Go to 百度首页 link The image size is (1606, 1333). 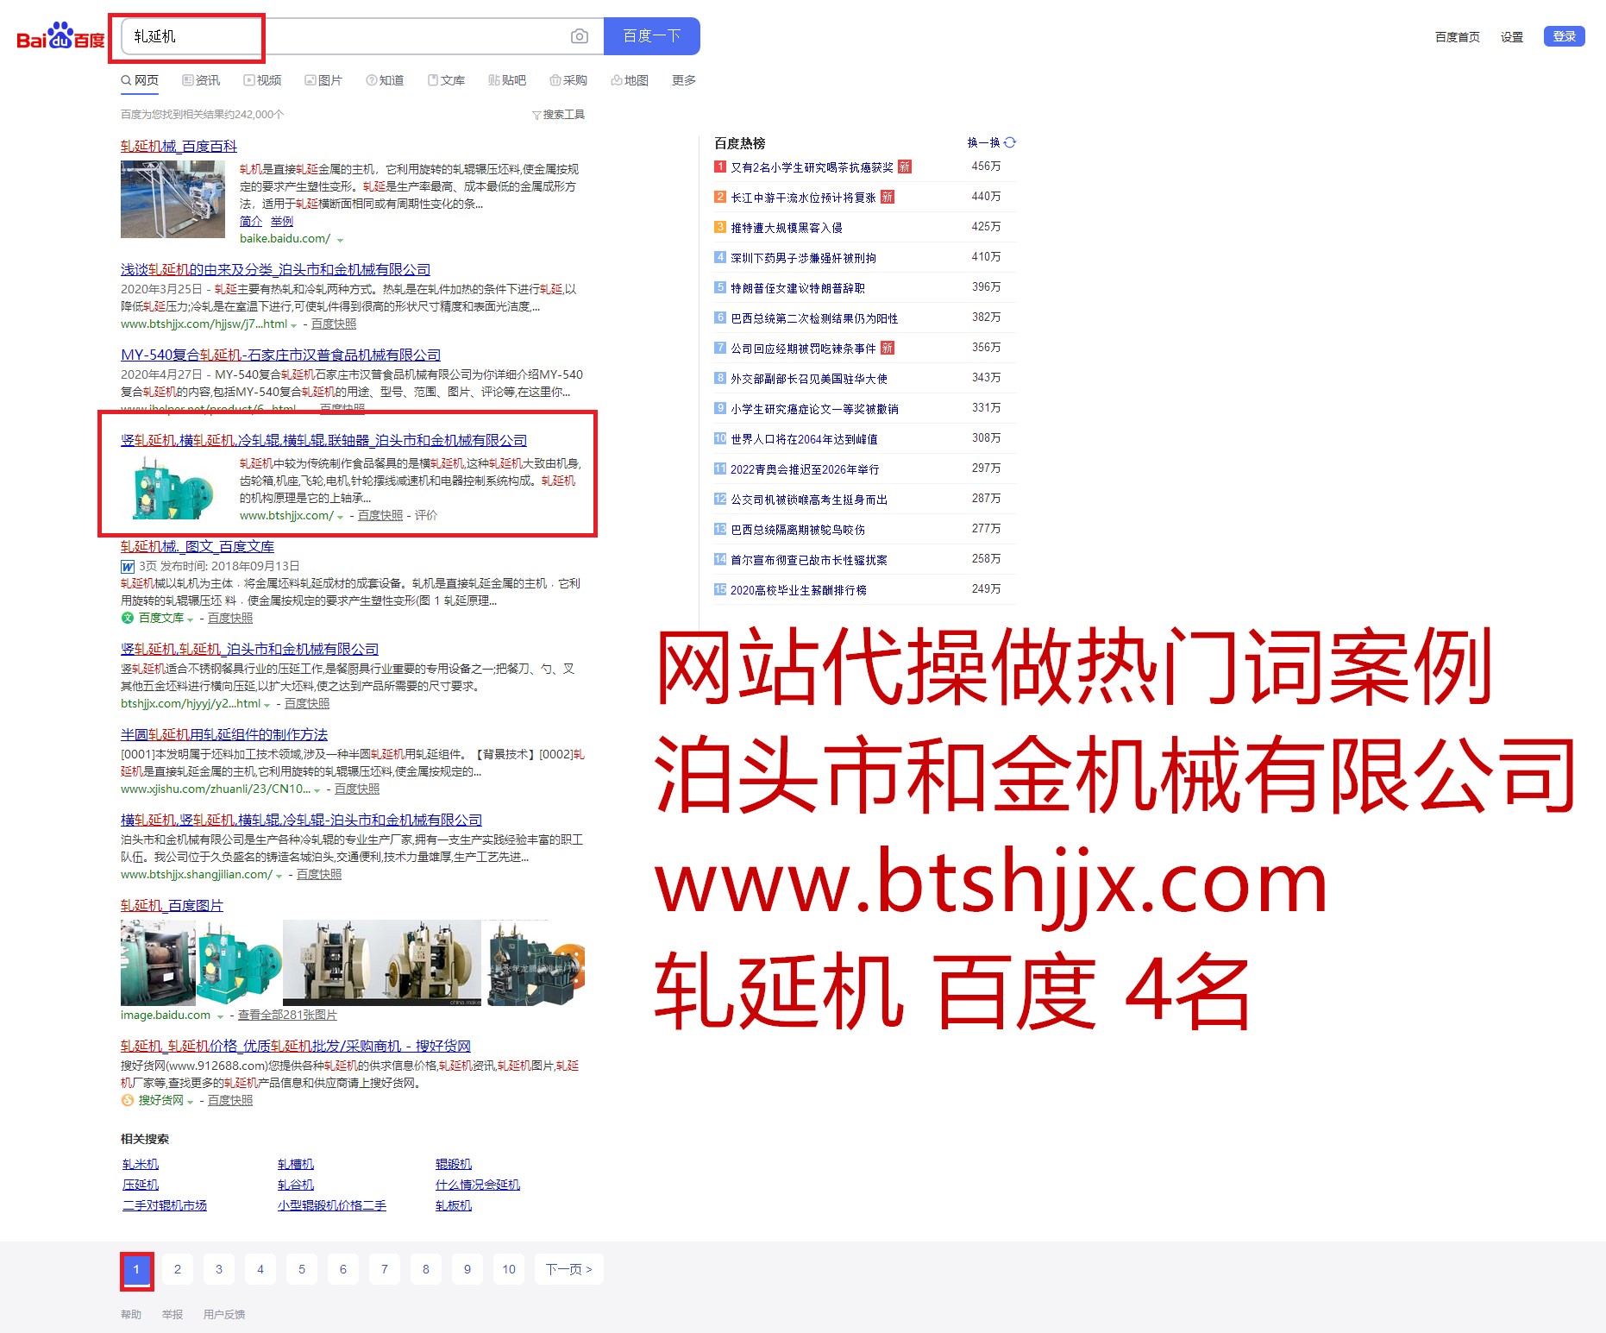[1458, 37]
